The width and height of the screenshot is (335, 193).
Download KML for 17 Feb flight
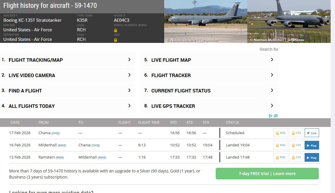click(x=281, y=133)
